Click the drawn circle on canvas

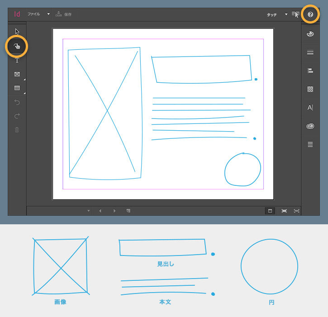pos(242,170)
